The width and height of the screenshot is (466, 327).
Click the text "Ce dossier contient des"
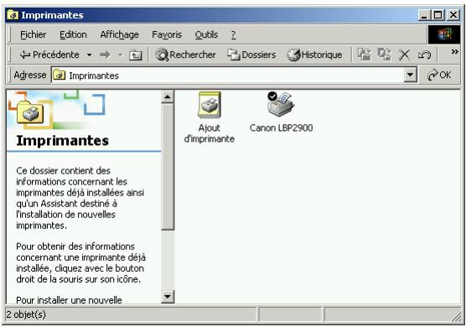click(64, 171)
